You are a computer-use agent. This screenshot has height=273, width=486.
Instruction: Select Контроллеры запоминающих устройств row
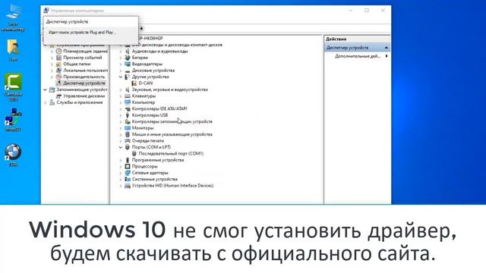pyautogui.click(x=172, y=121)
